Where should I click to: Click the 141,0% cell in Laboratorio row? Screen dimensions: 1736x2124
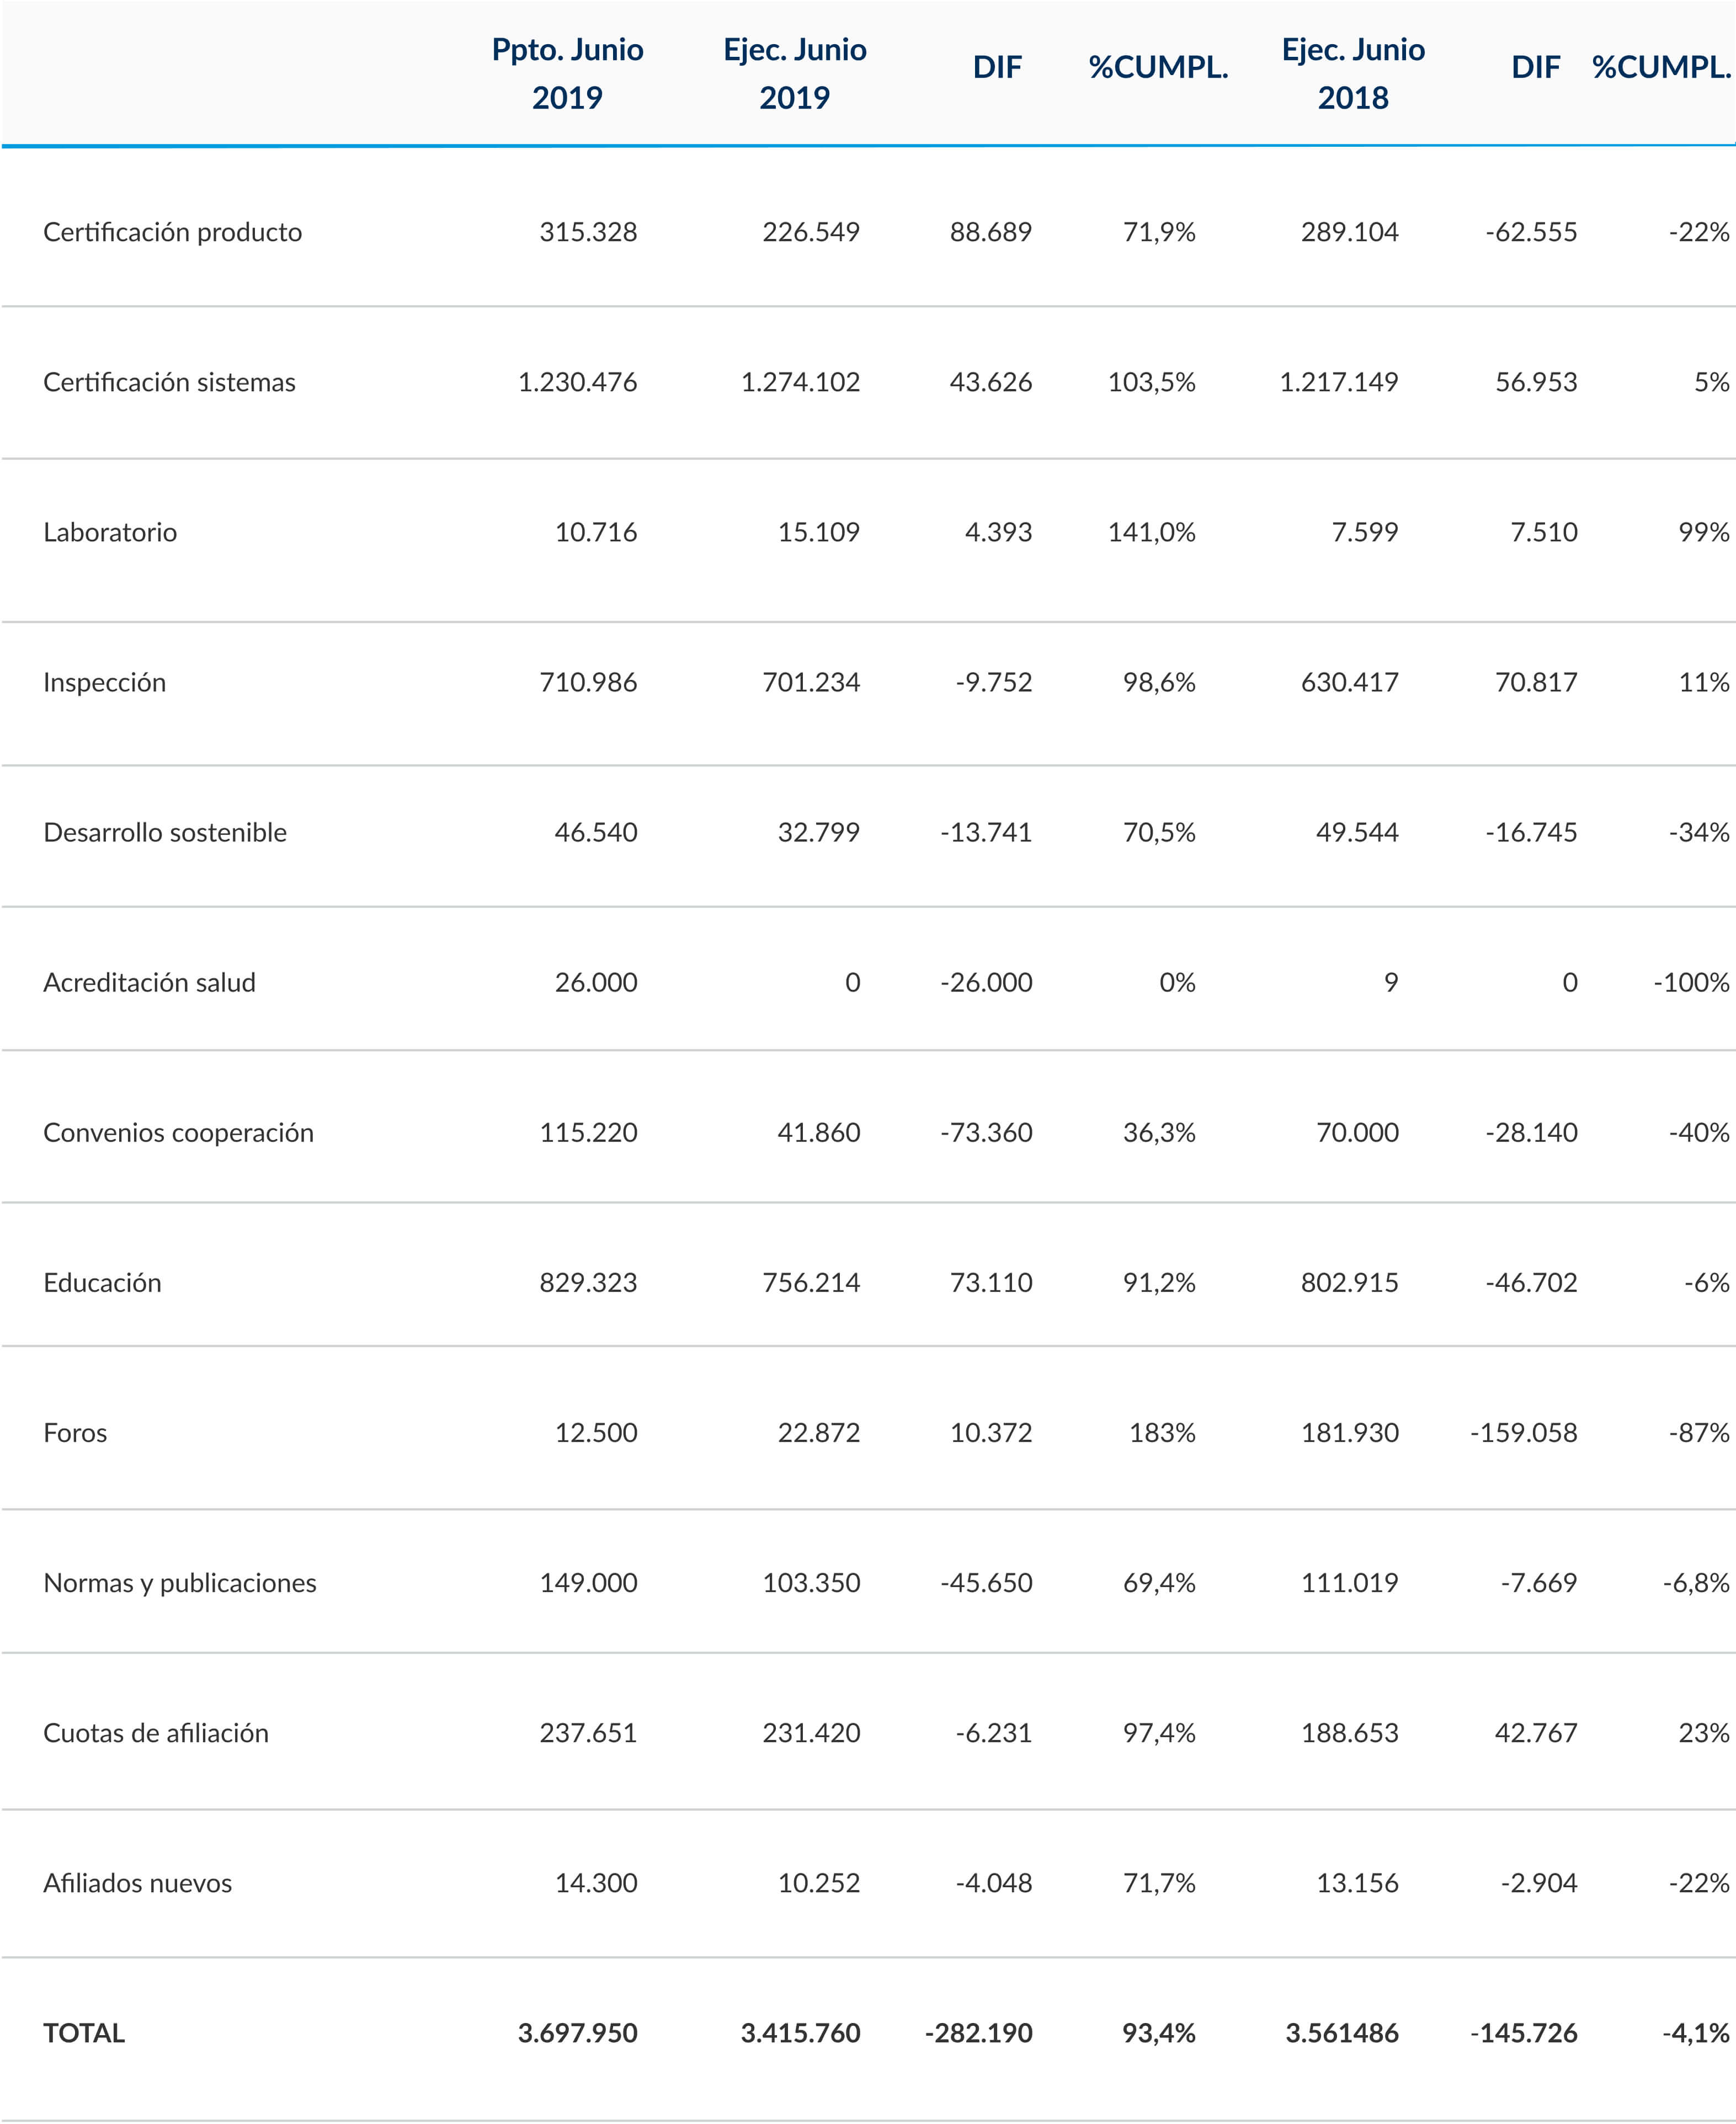1151,532
